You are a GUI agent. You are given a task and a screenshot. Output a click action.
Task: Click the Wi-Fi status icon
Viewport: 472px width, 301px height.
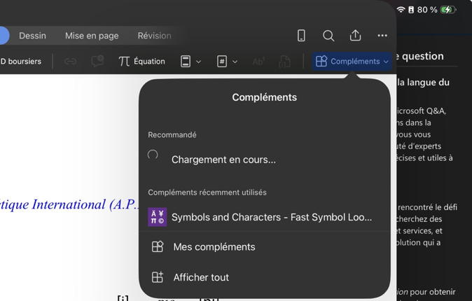point(401,10)
